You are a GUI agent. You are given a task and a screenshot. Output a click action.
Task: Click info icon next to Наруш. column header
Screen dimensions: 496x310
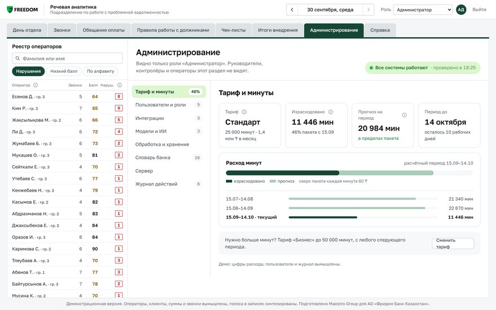pyautogui.click(x=119, y=85)
